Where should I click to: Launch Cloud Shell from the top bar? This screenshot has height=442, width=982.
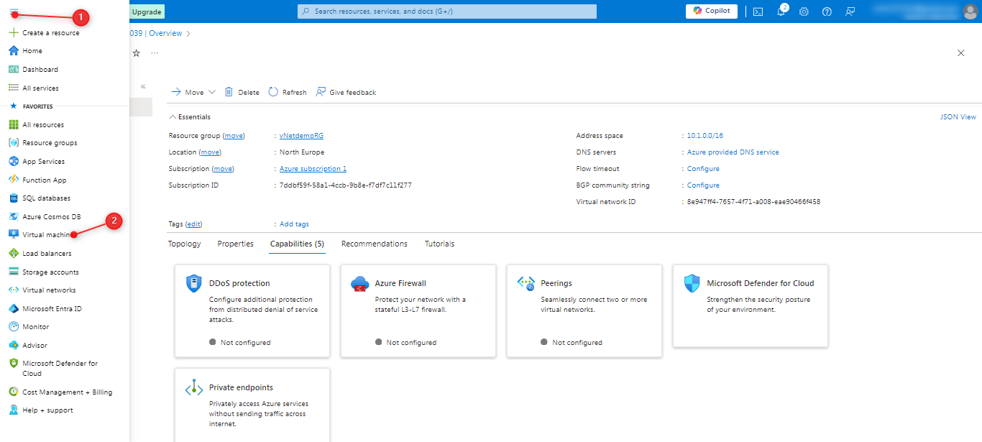point(758,11)
